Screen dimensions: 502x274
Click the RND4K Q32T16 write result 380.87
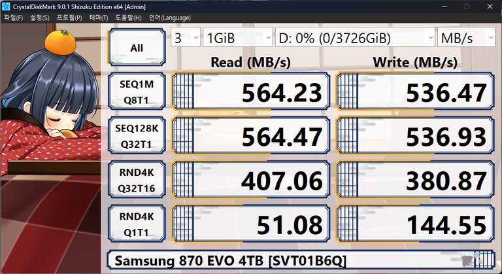(x=415, y=179)
